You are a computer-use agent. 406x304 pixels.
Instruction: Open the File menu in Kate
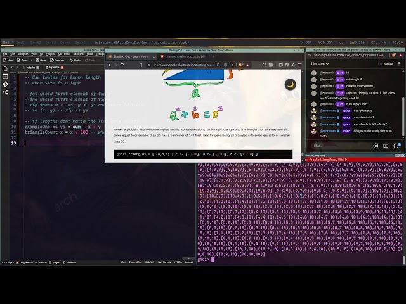coord(5,54)
